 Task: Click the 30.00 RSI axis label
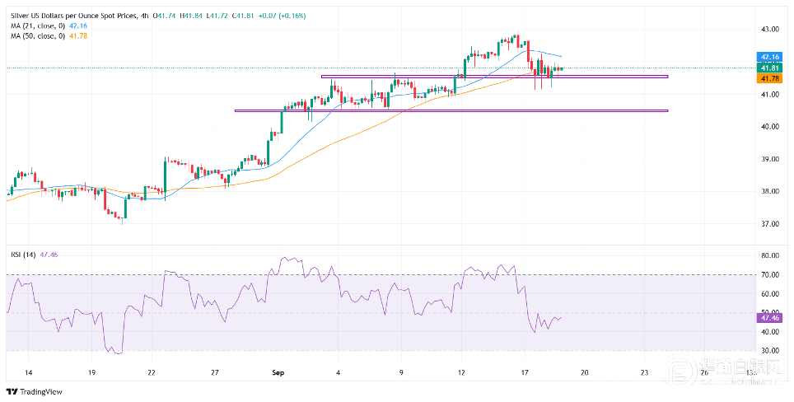click(x=769, y=351)
